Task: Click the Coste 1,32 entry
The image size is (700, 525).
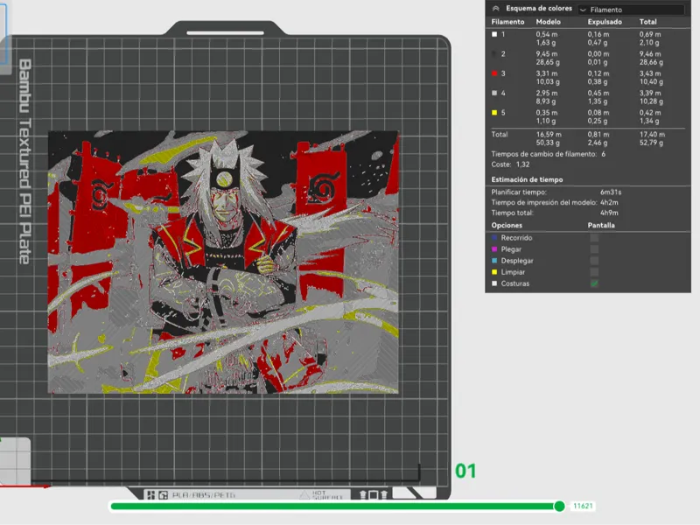Action: click(x=510, y=164)
